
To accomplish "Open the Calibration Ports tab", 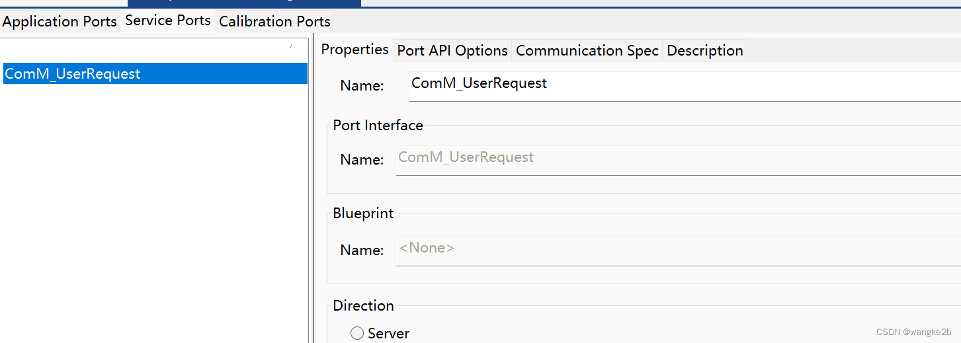I will (274, 21).
